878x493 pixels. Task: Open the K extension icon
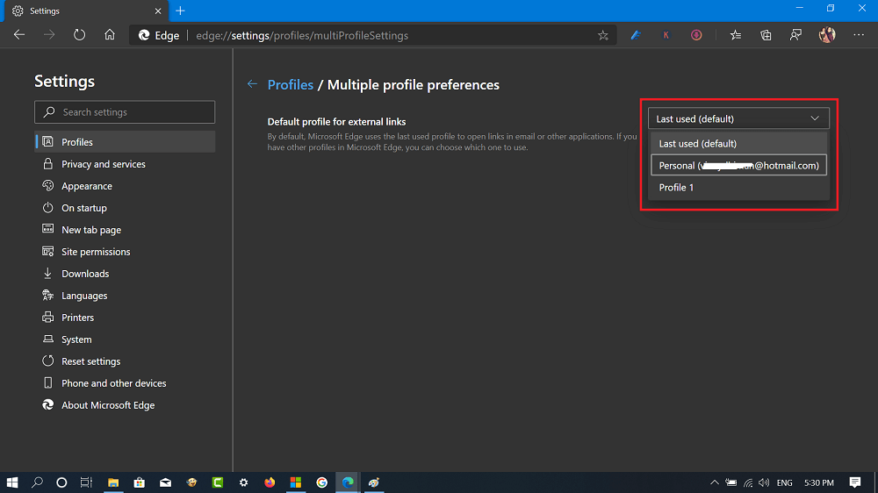click(666, 35)
